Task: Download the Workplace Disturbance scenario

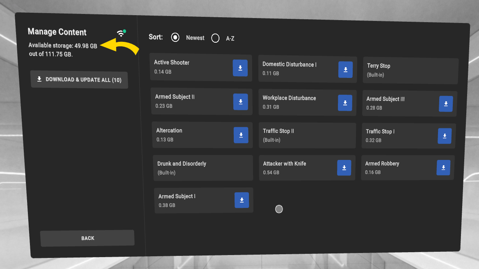Action: [x=345, y=103]
